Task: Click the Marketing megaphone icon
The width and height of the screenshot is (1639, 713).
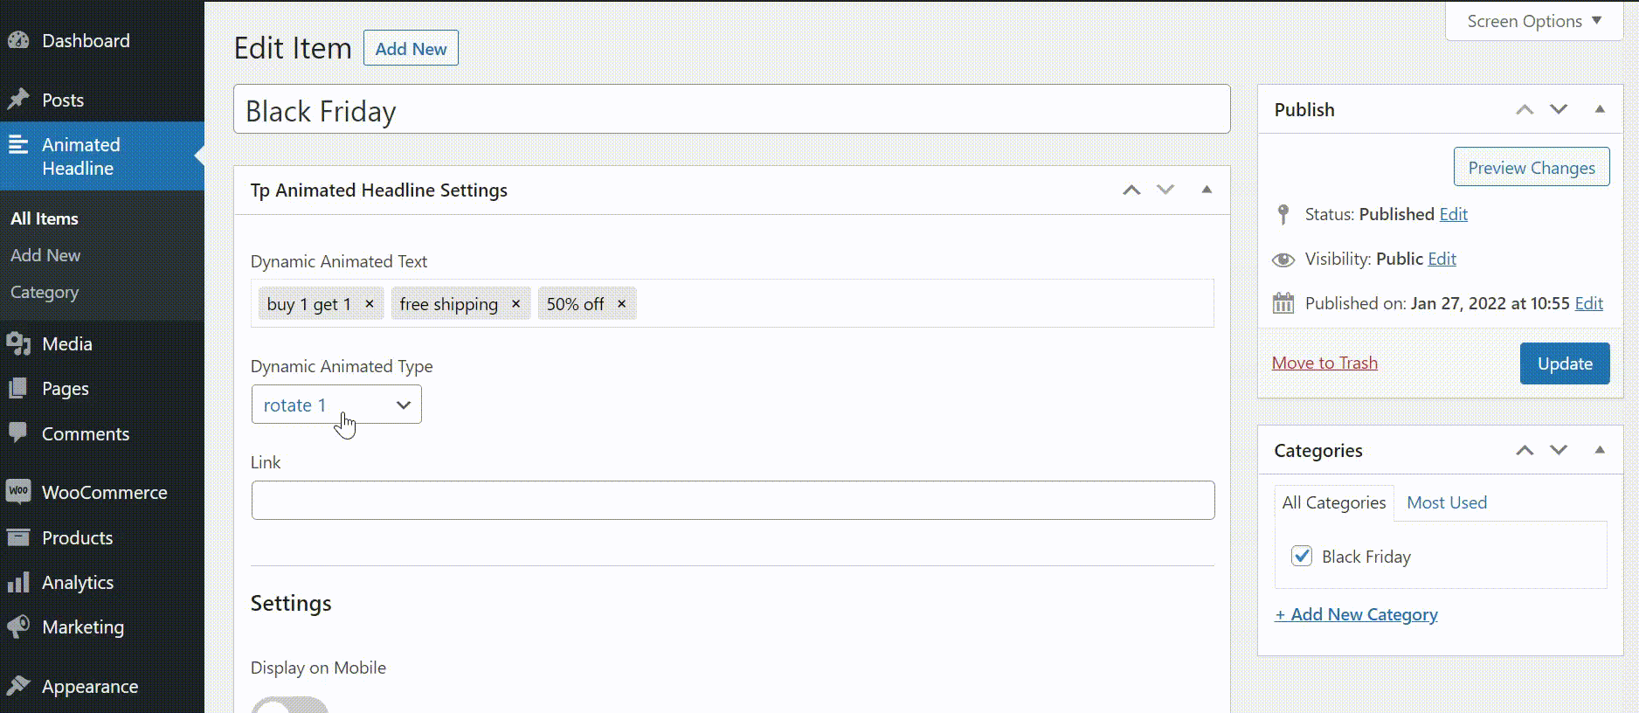Action: point(18,626)
